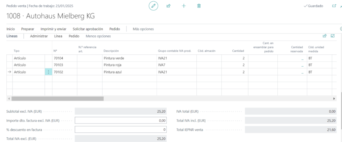Image resolution: width=342 pixels, height=142 pixels.
Task: Click Pintura roja description cell
Action: click(x=129, y=65)
